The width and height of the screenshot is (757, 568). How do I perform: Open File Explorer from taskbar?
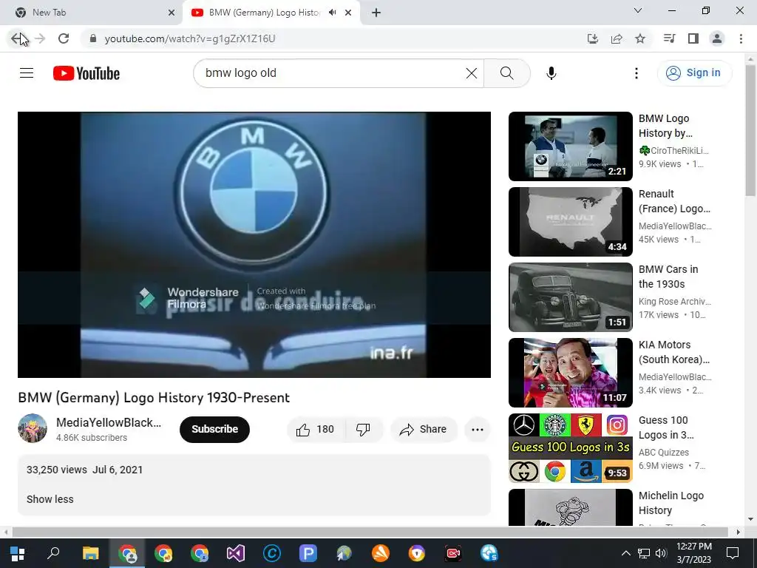pyautogui.click(x=90, y=553)
